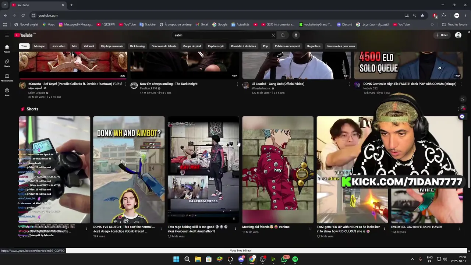
Task: Open the Meeting old friends anime short
Action: coord(278,170)
